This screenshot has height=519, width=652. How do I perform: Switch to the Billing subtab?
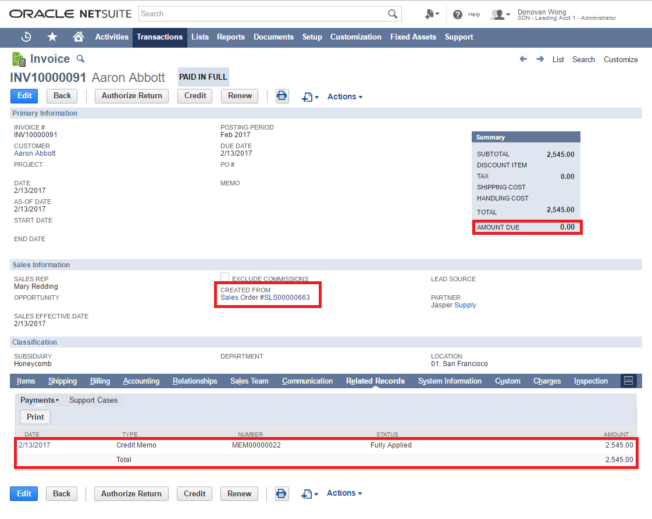[x=100, y=381]
